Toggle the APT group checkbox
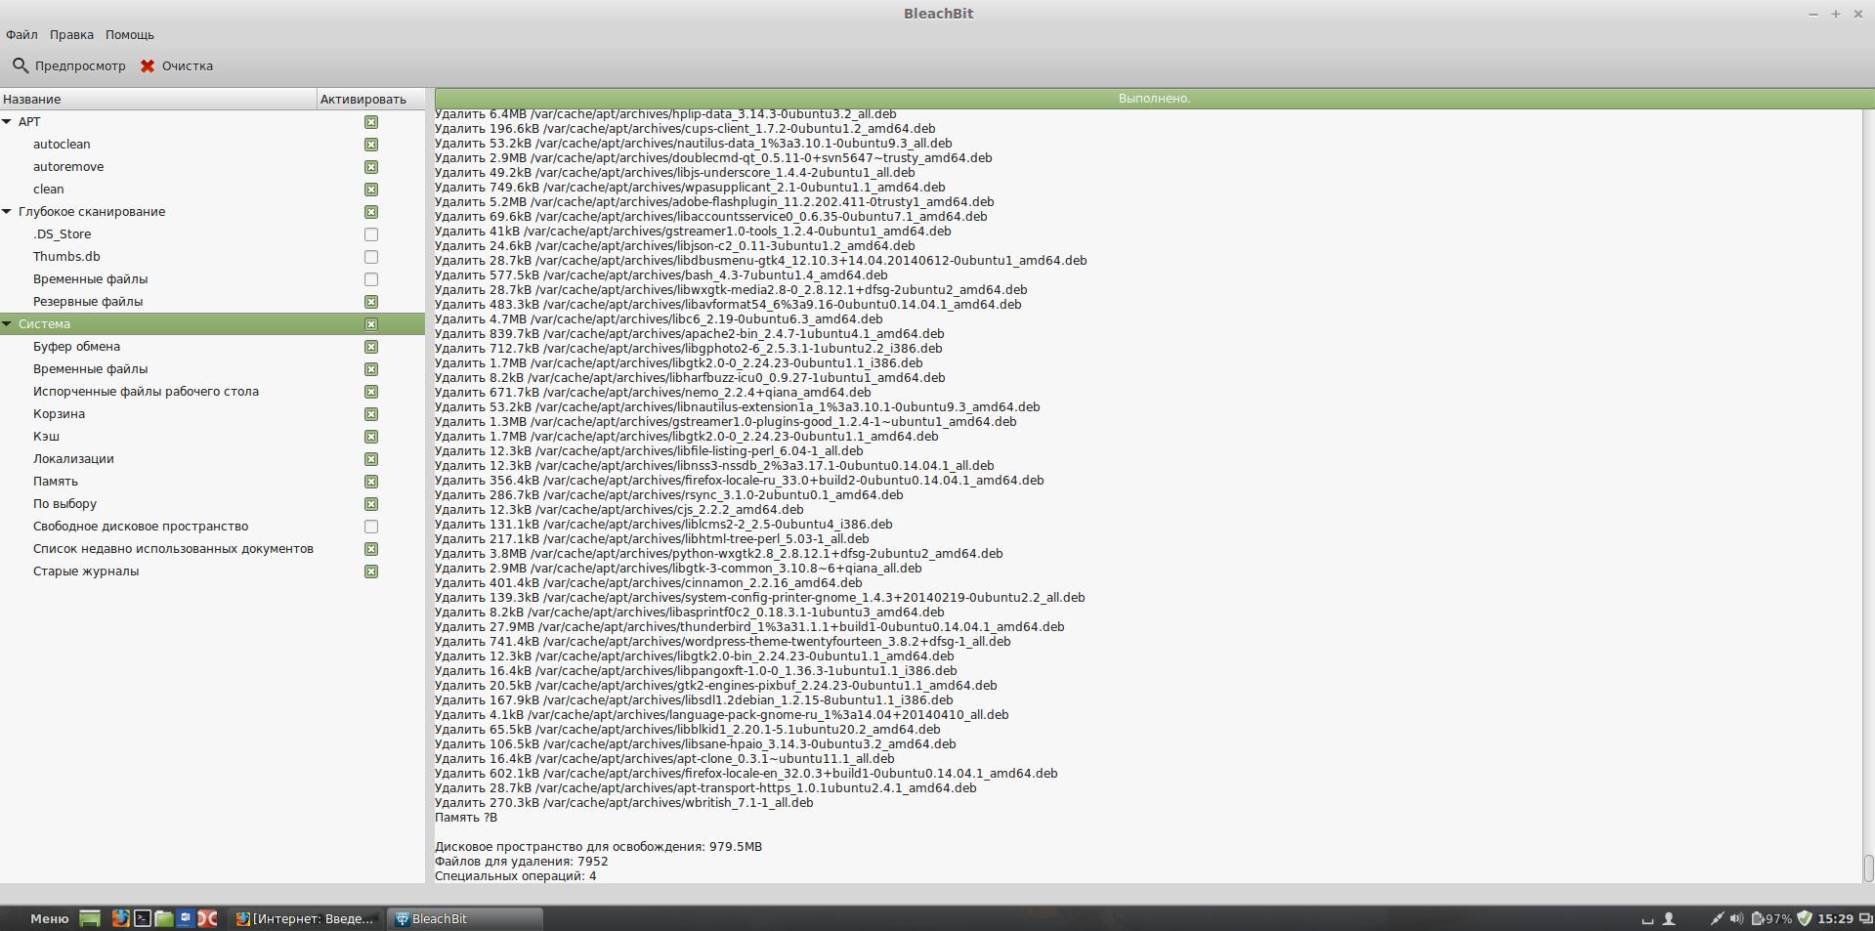Image resolution: width=1875 pixels, height=931 pixels. (371, 122)
